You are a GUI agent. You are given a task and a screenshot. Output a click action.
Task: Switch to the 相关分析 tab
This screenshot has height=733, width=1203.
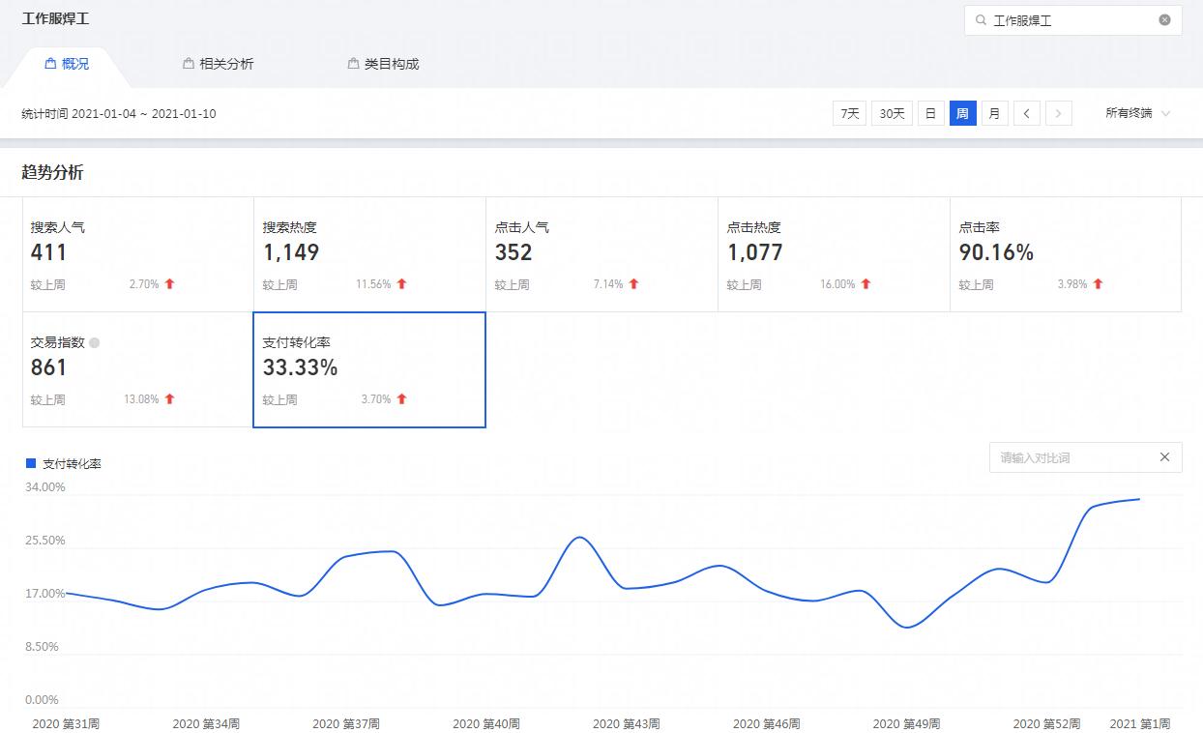click(x=218, y=64)
